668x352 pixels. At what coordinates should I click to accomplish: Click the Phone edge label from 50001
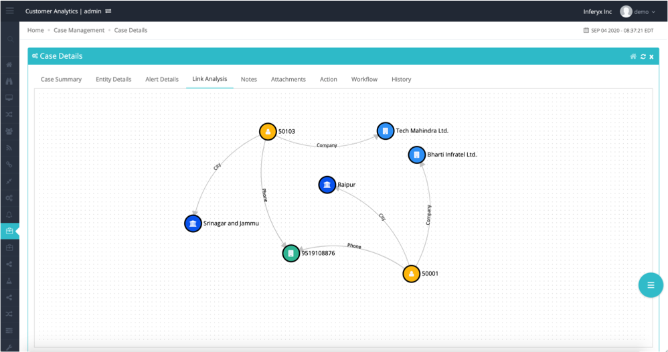coord(354,246)
